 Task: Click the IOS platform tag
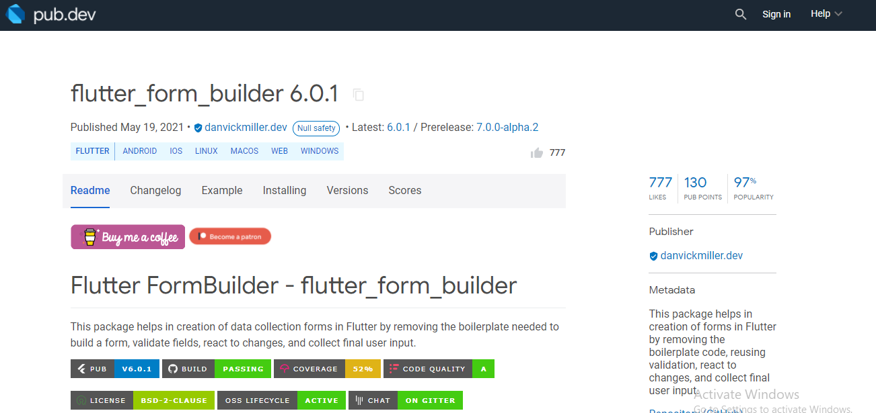point(176,151)
